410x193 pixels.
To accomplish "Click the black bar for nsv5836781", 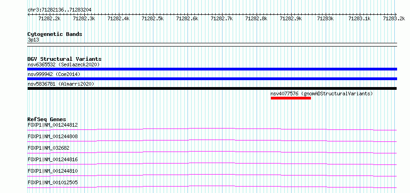I will click(x=212, y=88).
